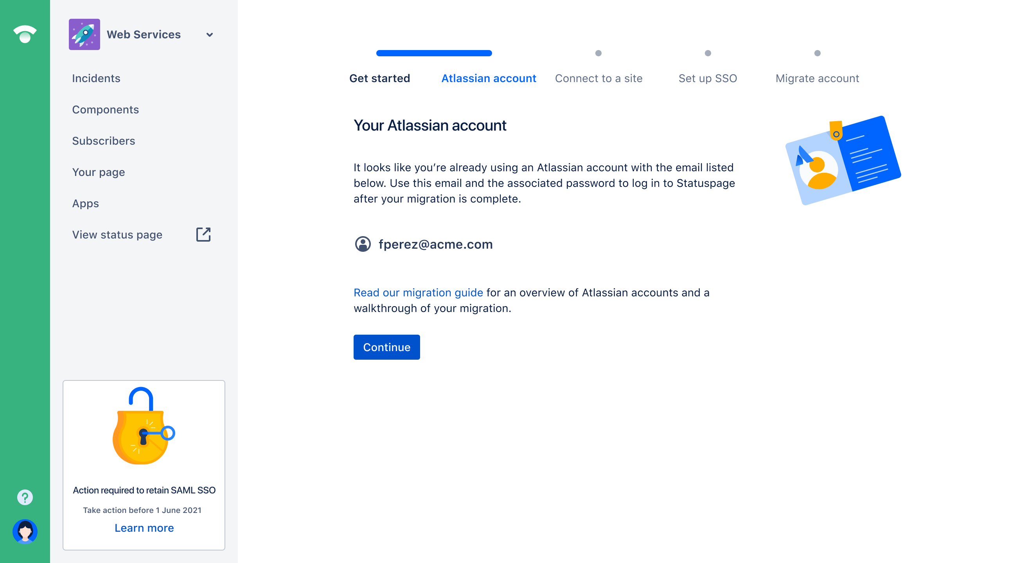This screenshot has height=563, width=1017.
Task: Click the Statuspage logo icon
Action: click(25, 34)
